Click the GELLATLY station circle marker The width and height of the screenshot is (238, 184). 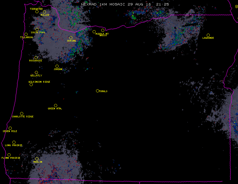coord(36,72)
